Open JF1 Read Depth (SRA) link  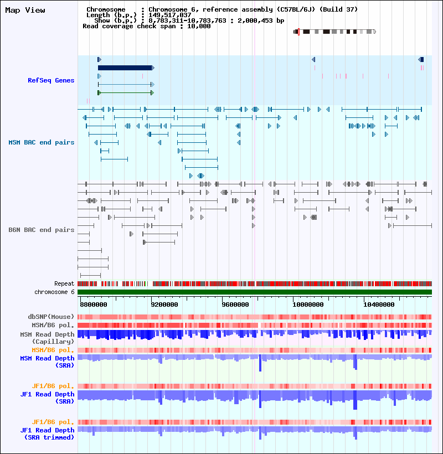click(47, 398)
